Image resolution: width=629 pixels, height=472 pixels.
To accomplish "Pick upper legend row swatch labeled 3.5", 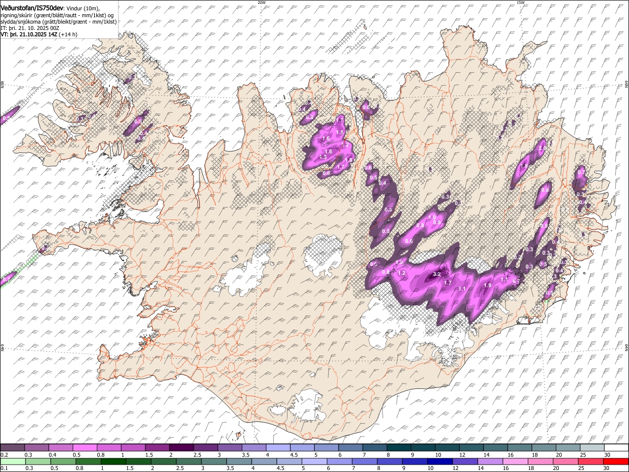I will coord(254,448).
